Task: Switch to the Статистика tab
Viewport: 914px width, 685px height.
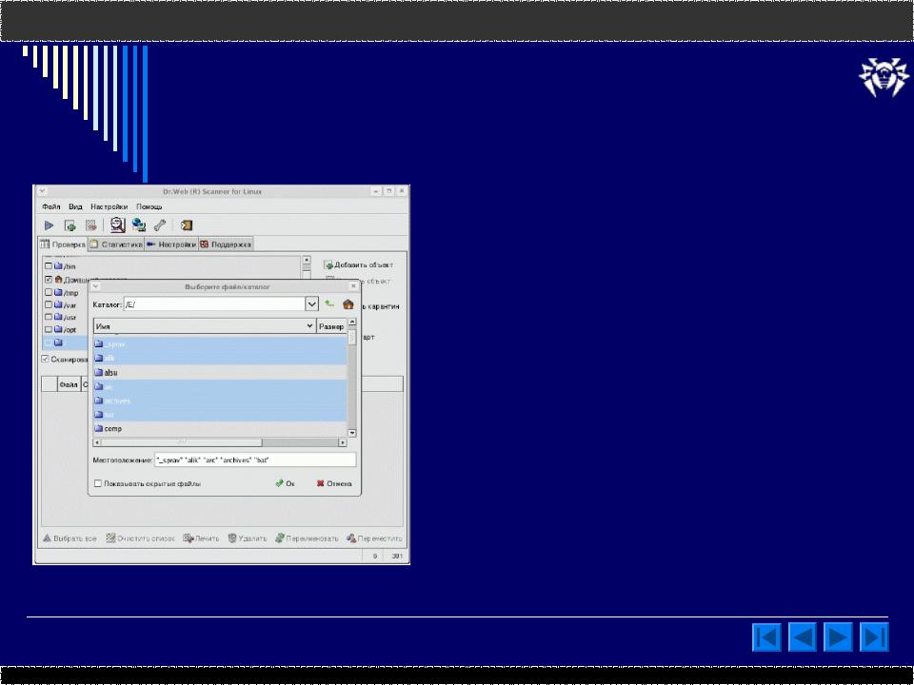Action: pos(116,245)
